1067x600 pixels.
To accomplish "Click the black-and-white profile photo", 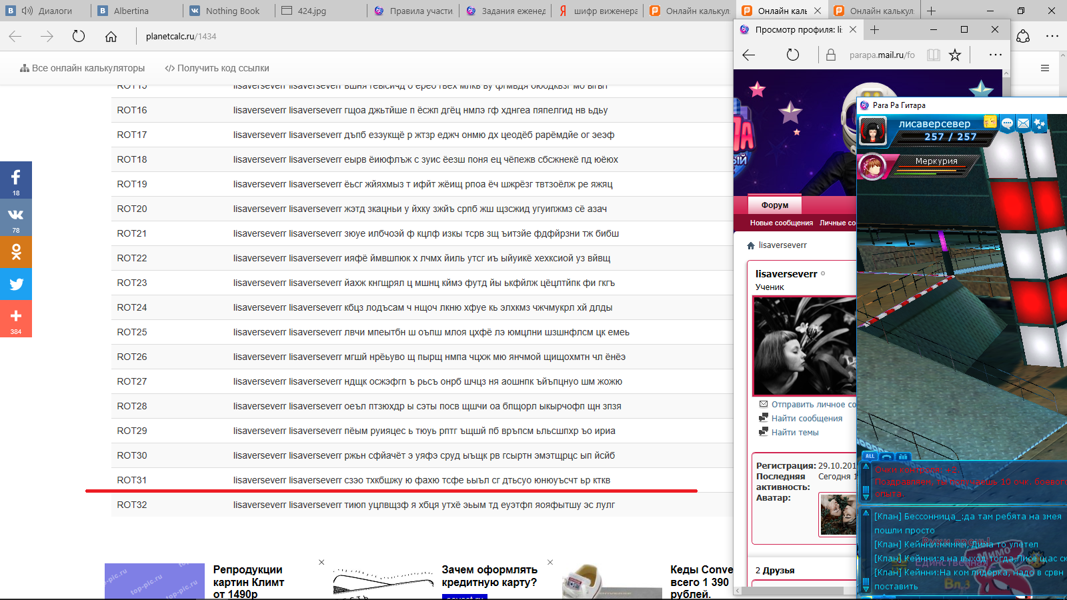I will click(x=804, y=346).
